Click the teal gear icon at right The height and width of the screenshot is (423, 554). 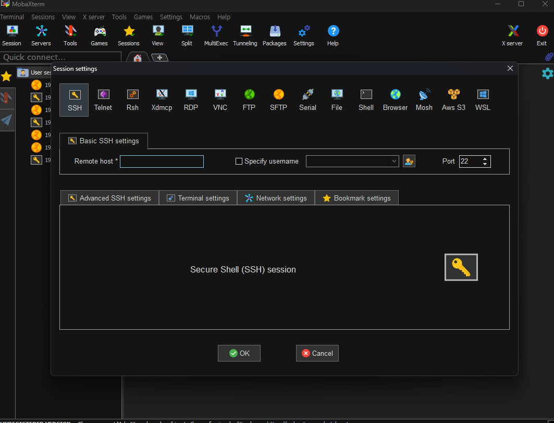pos(547,73)
